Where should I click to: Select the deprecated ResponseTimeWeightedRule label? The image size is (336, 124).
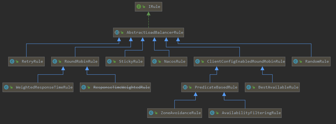tap(122, 87)
